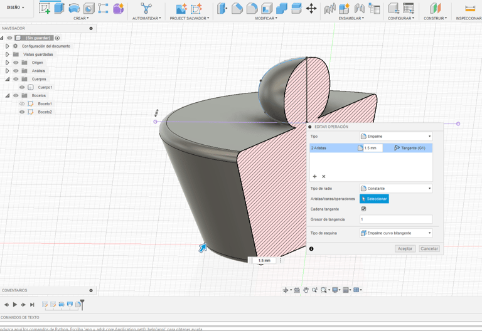
Task: Click the remove selection X icon
Action: point(324,177)
